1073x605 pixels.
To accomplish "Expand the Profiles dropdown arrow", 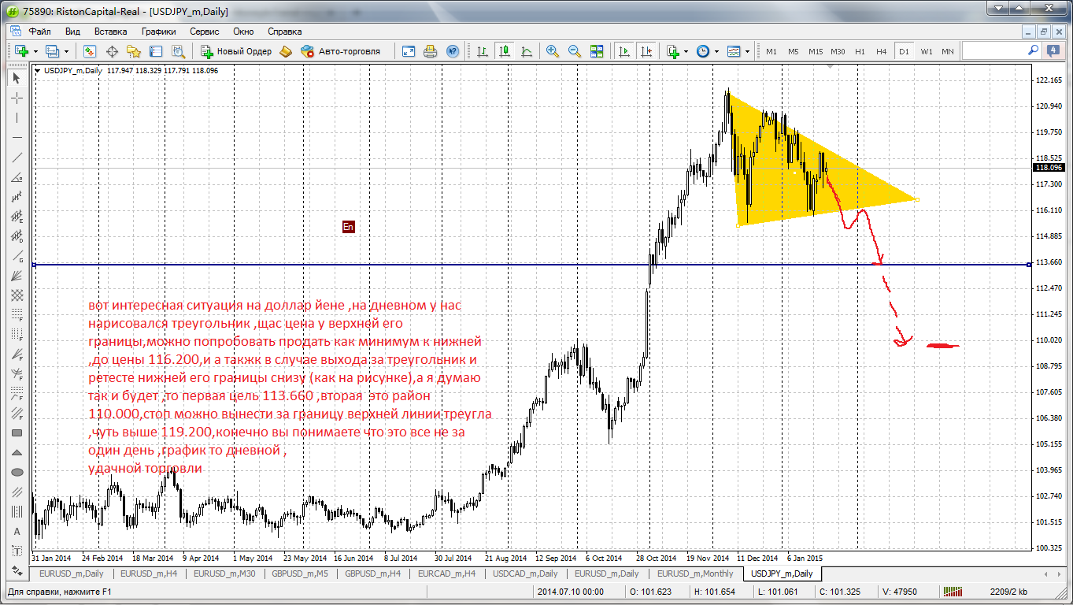I will [66, 51].
